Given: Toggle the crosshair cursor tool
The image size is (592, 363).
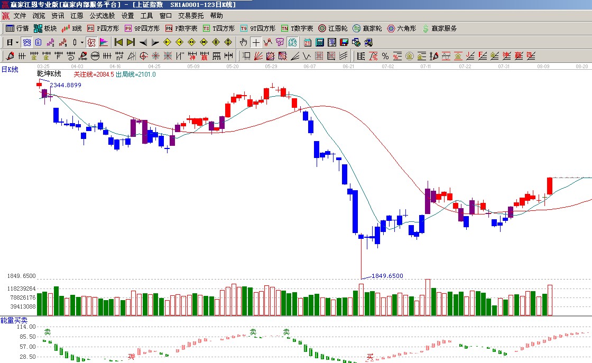Looking at the screenshot, I should coord(256,42).
